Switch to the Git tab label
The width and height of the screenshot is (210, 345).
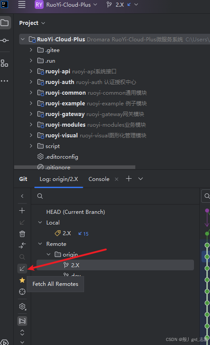tap(23, 179)
